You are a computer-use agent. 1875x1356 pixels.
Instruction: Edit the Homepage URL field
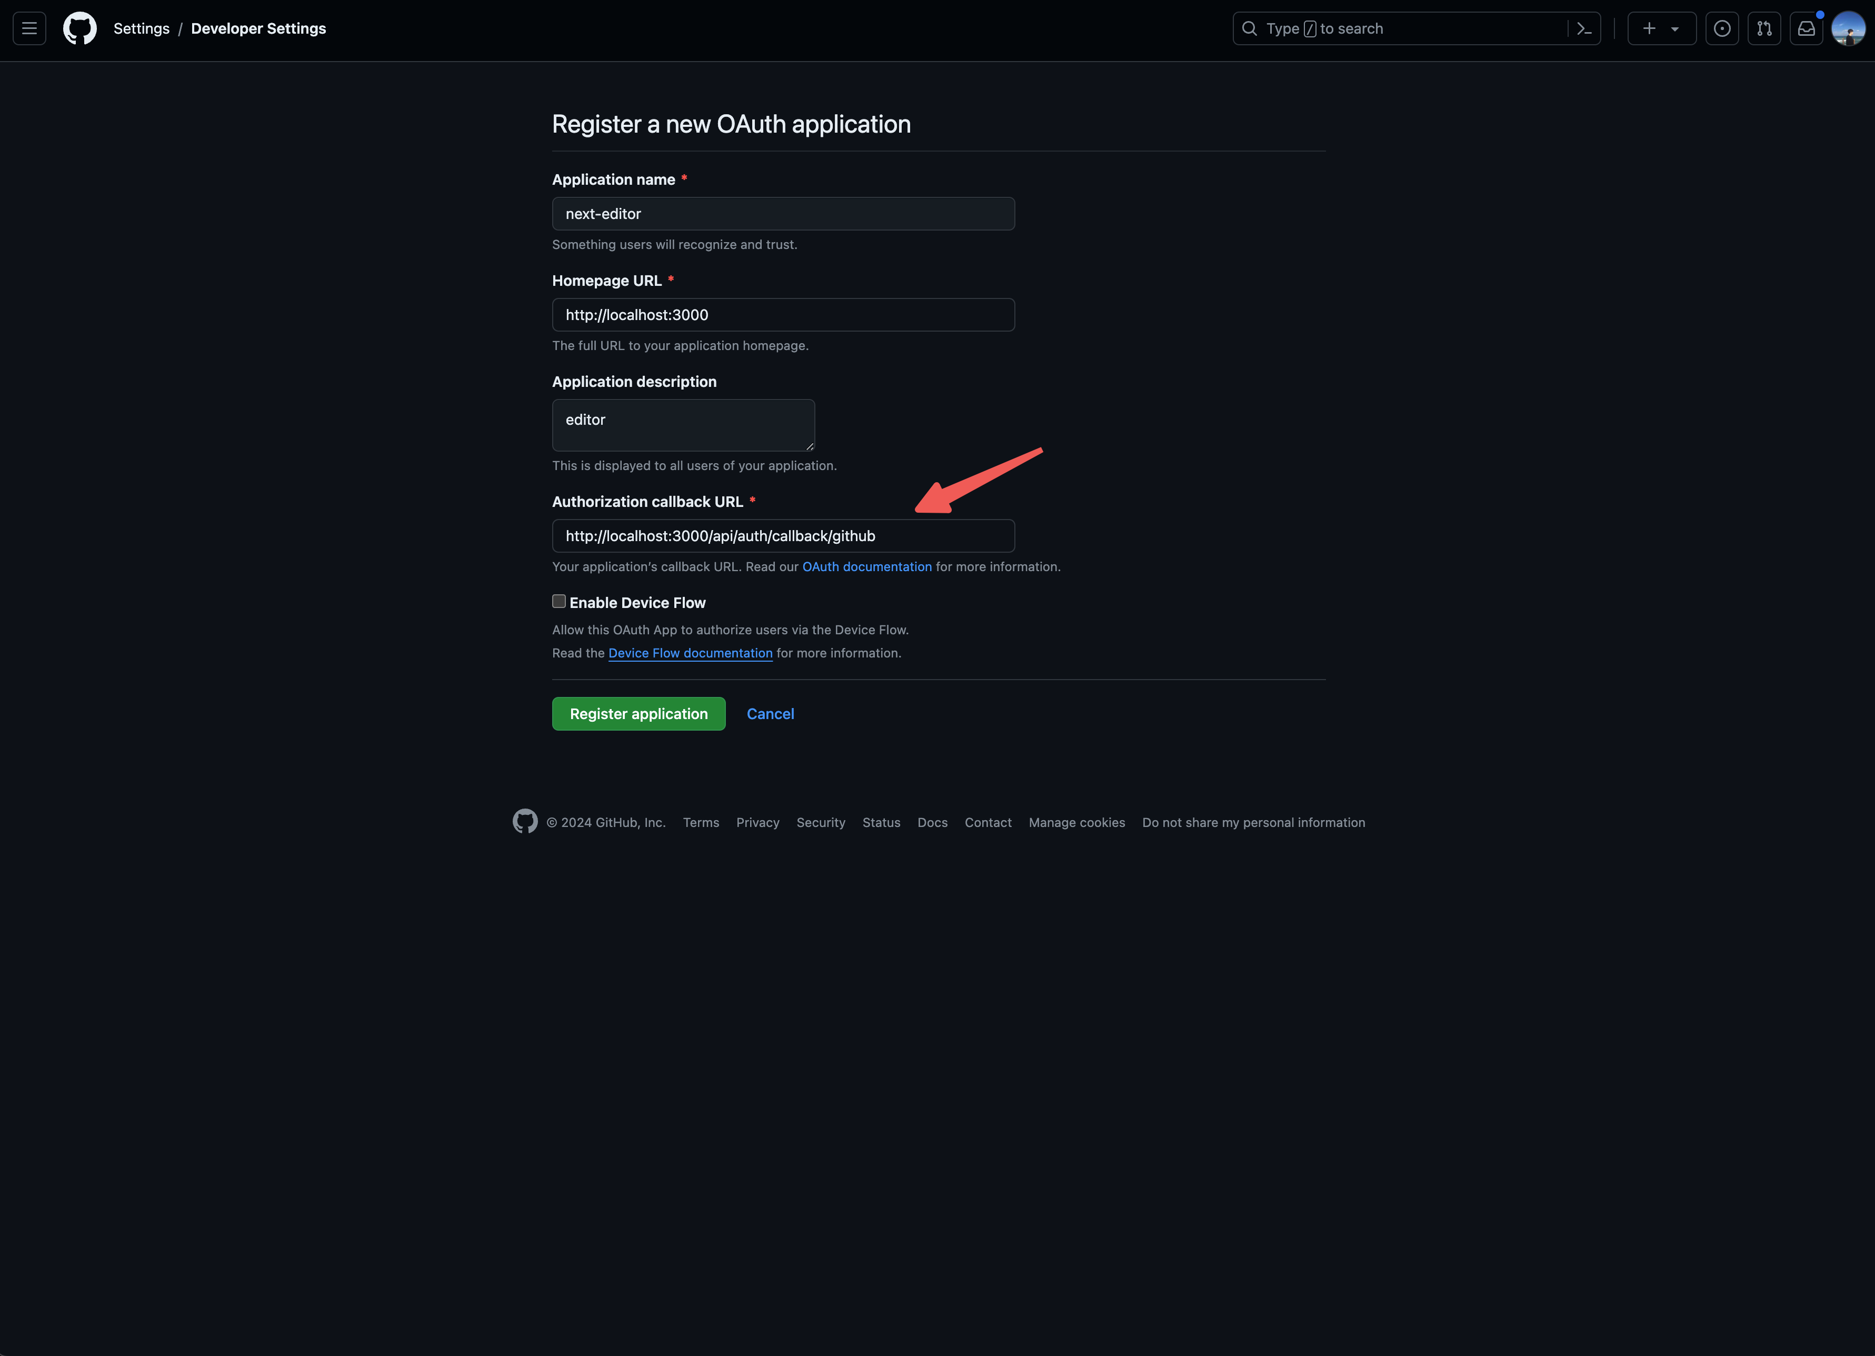point(783,315)
